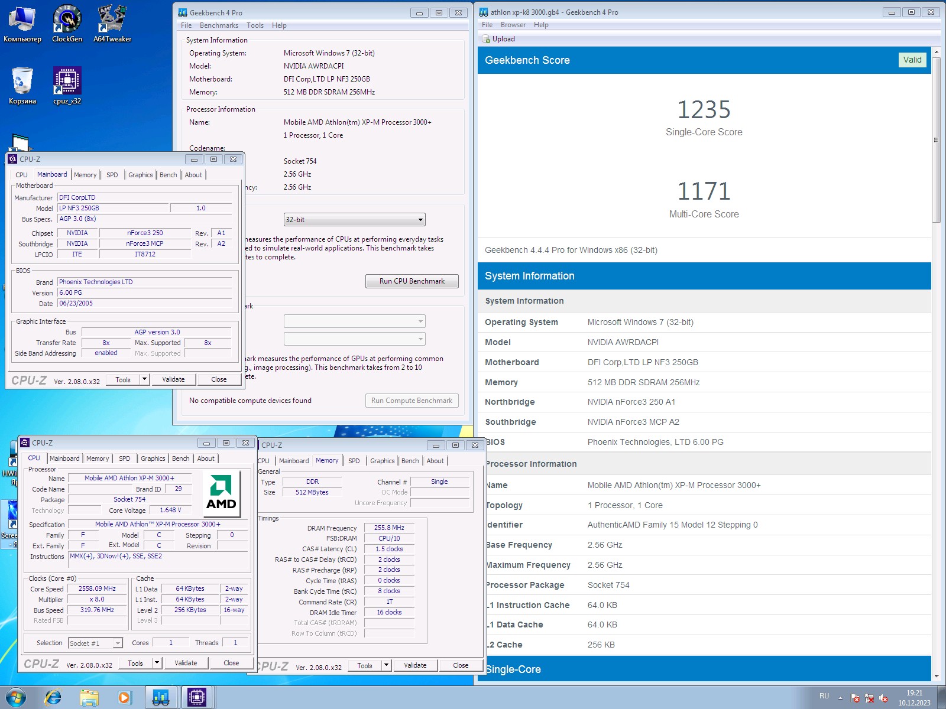Click the Show Desktop strip on taskbar
The height and width of the screenshot is (709, 946).
[942, 698]
